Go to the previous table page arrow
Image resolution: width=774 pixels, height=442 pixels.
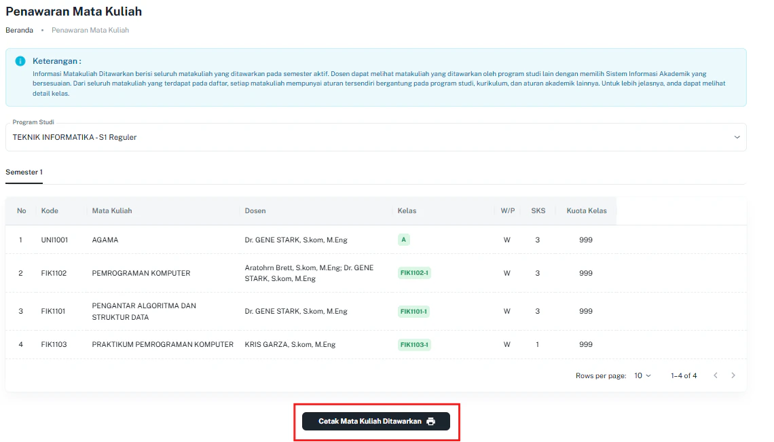click(715, 376)
